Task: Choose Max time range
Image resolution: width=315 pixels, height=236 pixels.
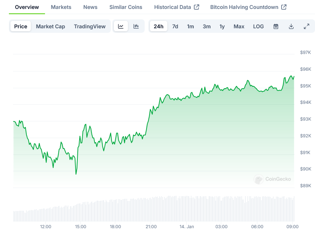Action: point(239,26)
